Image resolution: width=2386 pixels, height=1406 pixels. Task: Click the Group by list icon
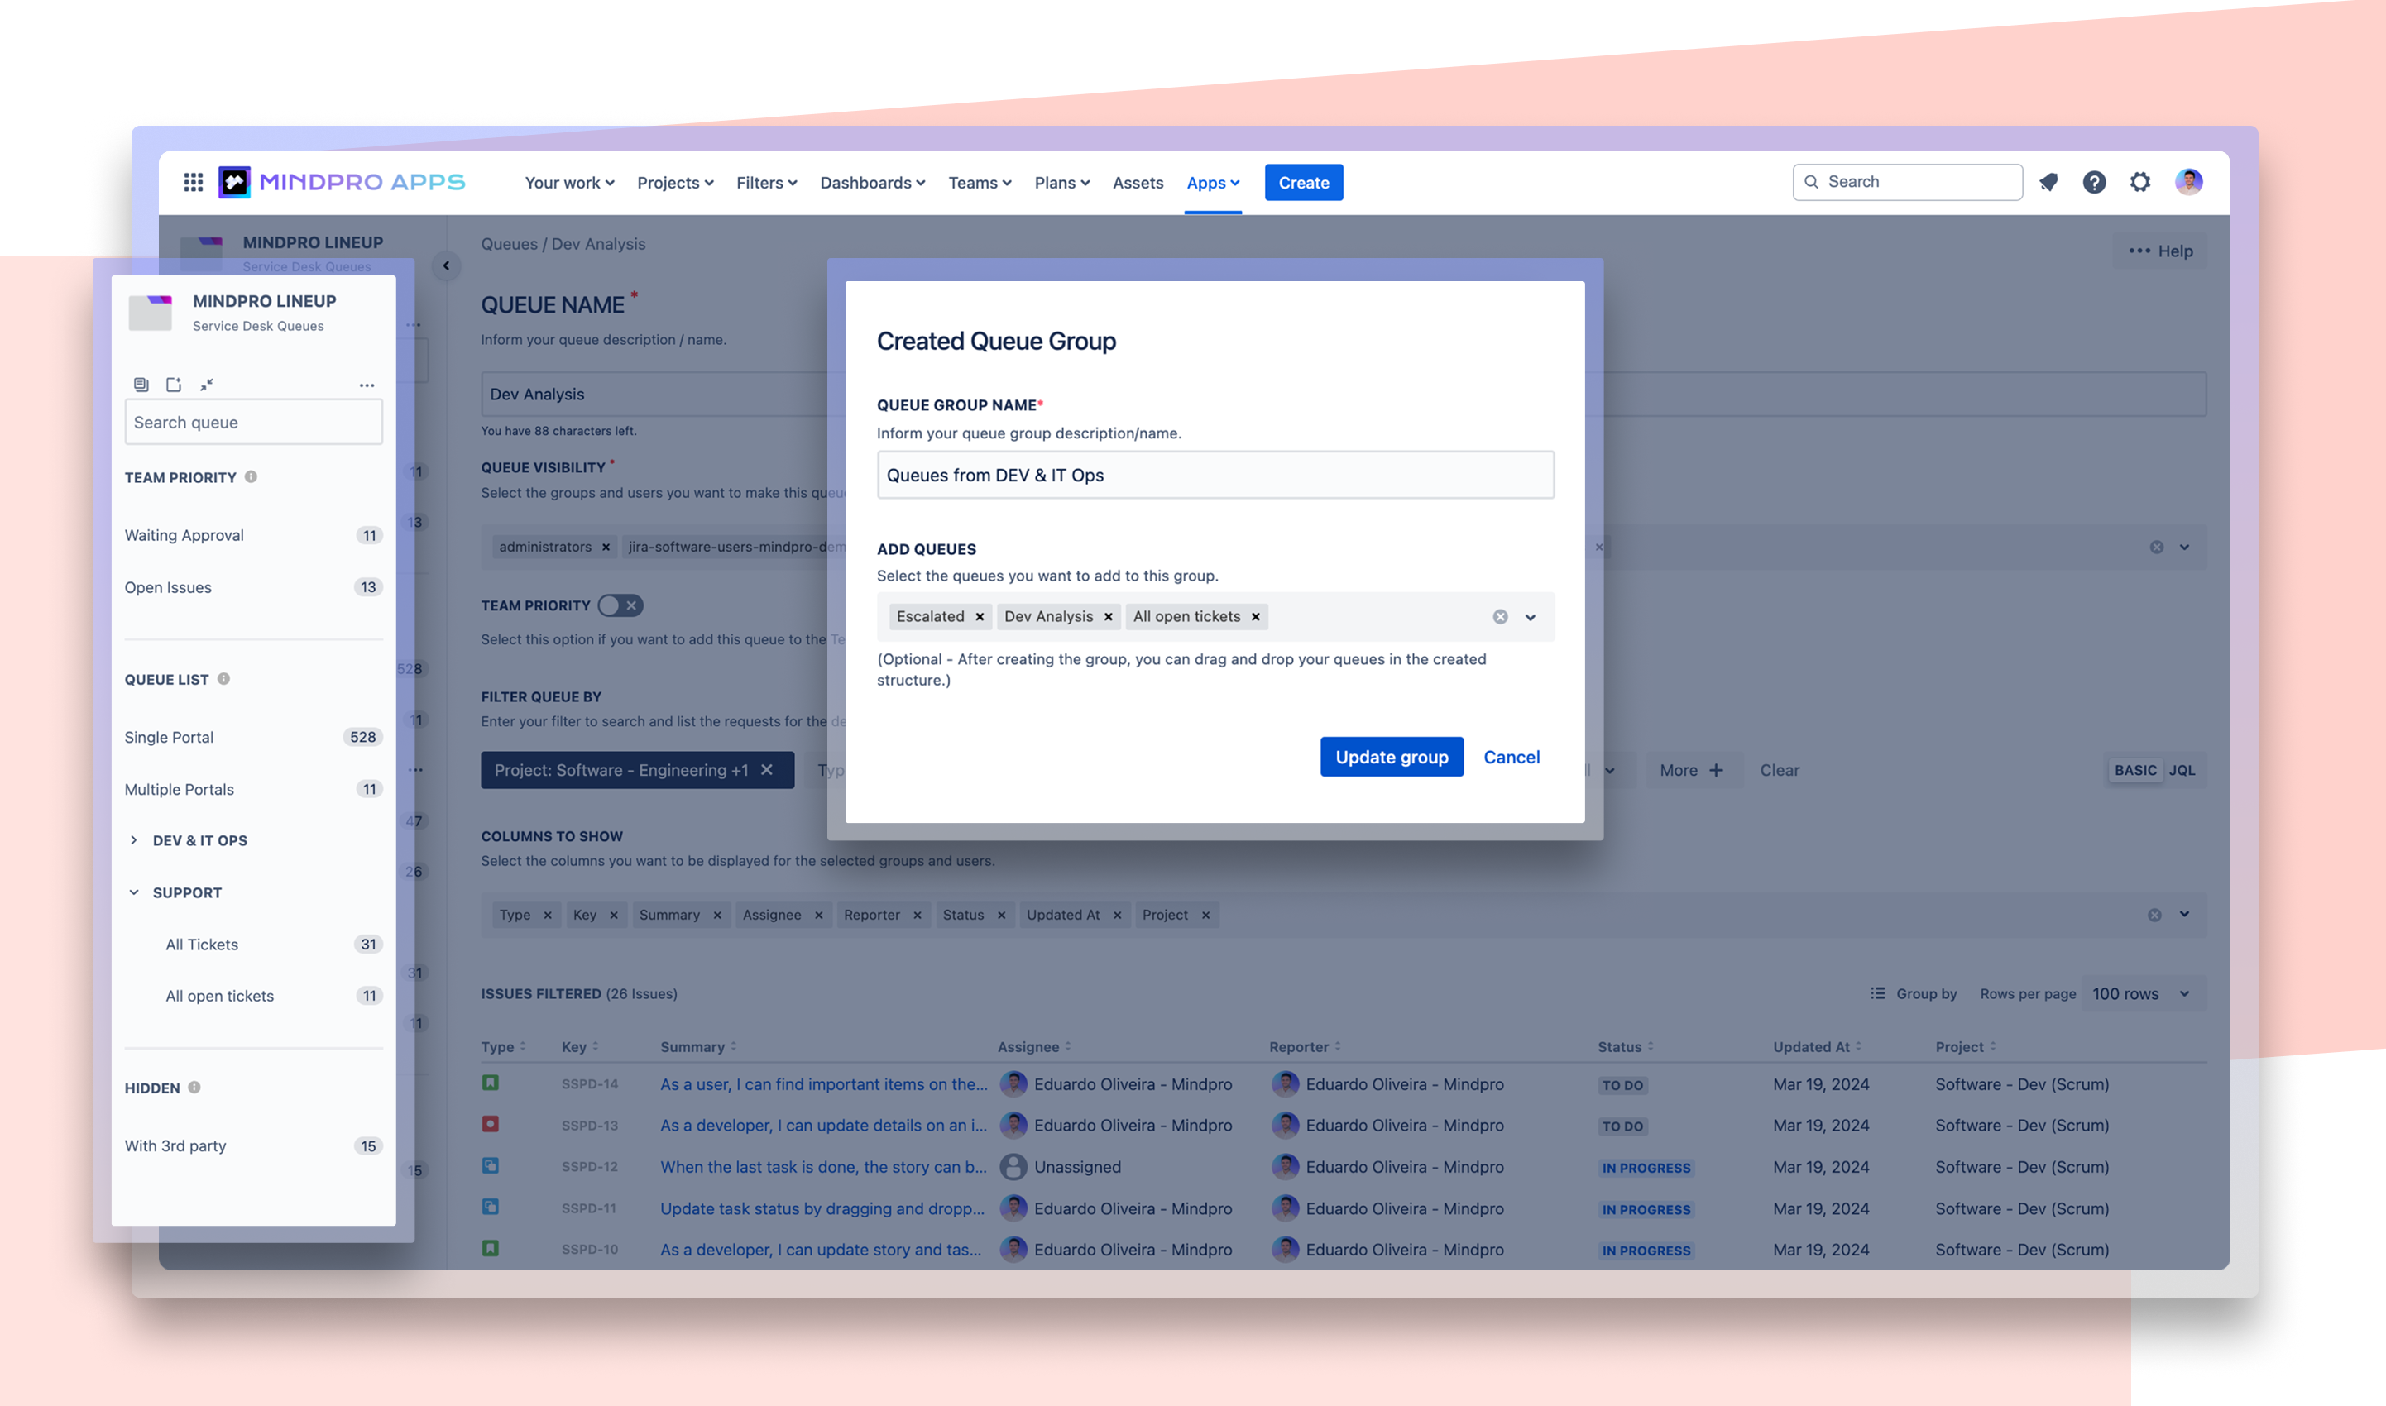[x=1877, y=993]
